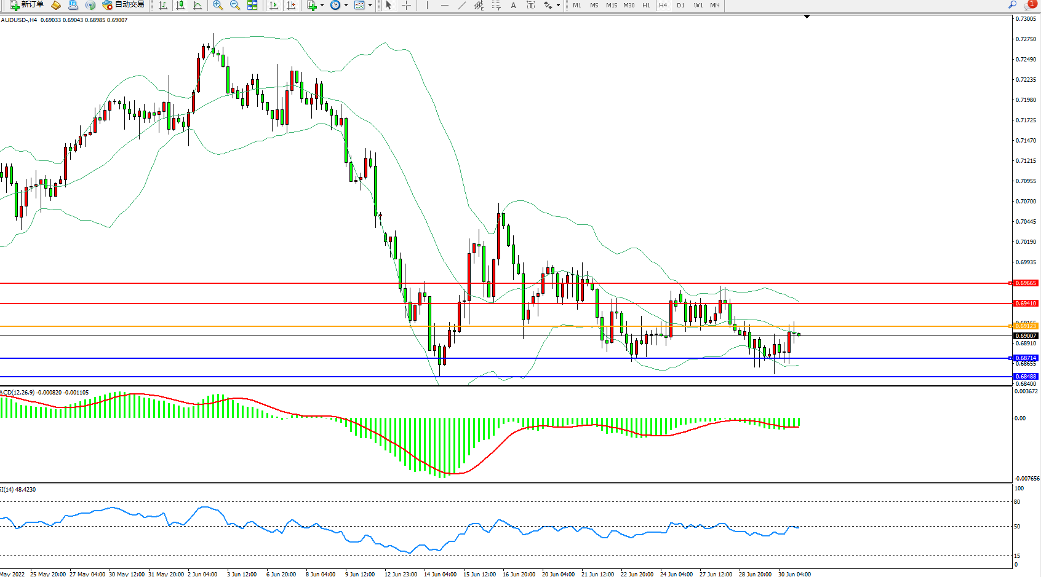Open the search magnifier in top-right
This screenshot has height=577, width=1041.
pos(1012,5)
